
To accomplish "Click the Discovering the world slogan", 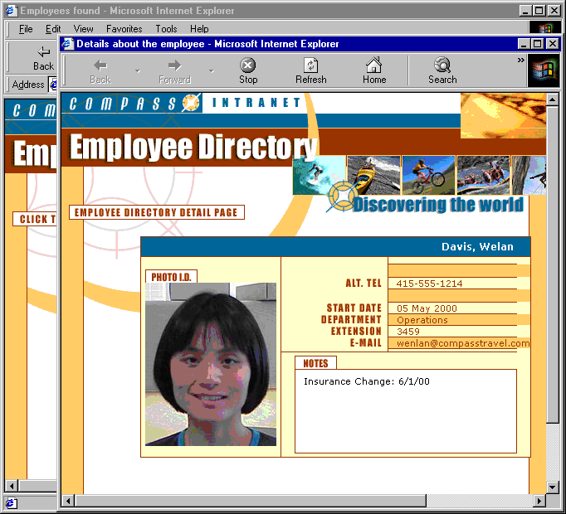I will coord(438,205).
